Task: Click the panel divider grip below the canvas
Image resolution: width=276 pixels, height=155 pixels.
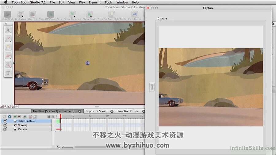Action: point(97,107)
